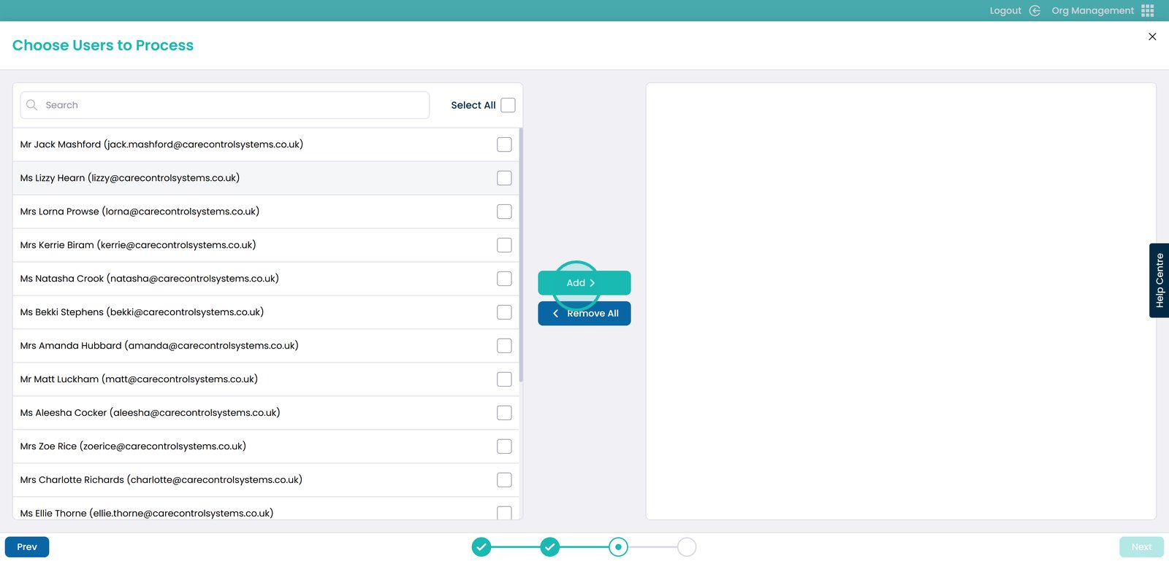The height and width of the screenshot is (561, 1169).
Task: Open the Help Centre side tab
Action: tap(1160, 280)
